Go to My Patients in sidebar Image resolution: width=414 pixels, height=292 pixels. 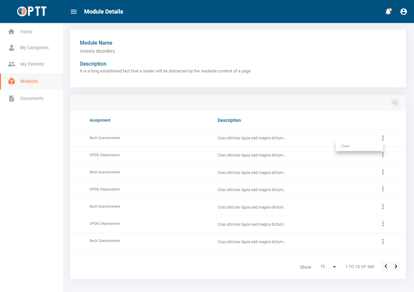pyautogui.click(x=32, y=64)
